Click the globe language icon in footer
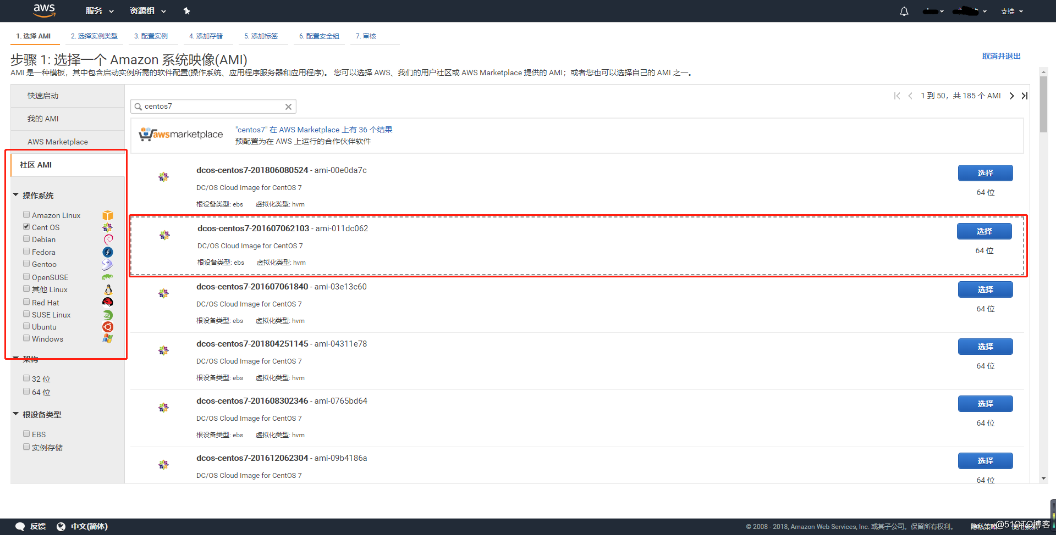Image resolution: width=1056 pixels, height=535 pixels. 61,526
